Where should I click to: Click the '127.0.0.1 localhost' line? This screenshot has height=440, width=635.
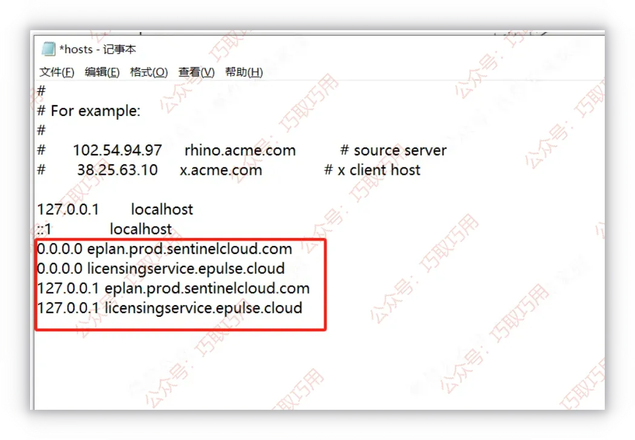(x=115, y=209)
